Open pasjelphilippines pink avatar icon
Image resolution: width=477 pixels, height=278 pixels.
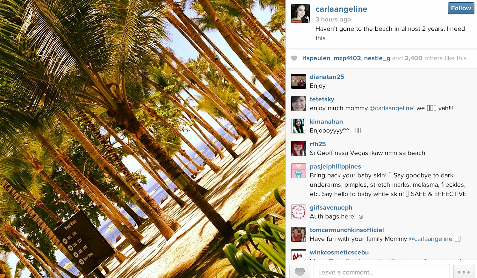click(298, 171)
